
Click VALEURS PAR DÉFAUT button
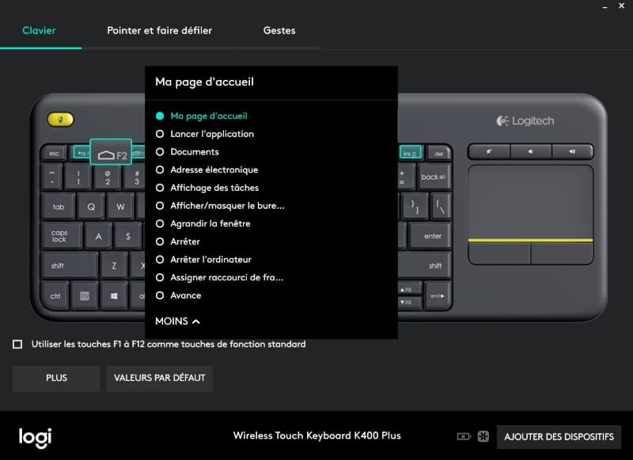point(160,378)
